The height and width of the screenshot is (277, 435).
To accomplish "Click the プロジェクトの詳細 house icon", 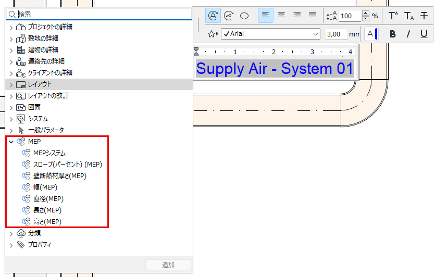I will [21, 27].
